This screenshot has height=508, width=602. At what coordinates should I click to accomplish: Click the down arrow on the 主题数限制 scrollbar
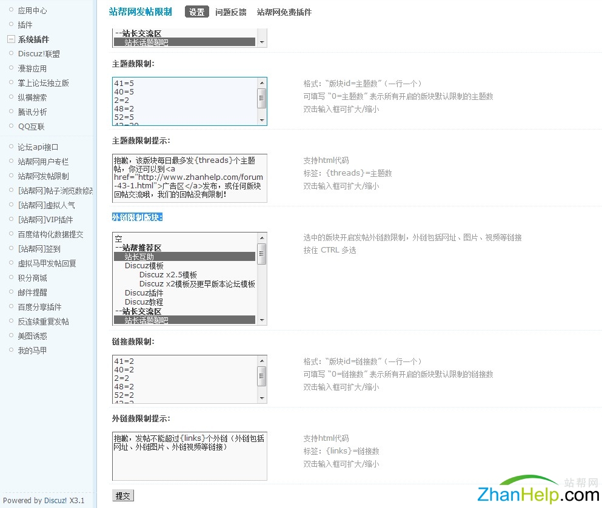pos(261,120)
